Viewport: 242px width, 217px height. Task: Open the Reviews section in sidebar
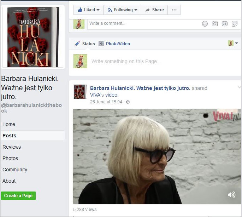click(x=12, y=147)
